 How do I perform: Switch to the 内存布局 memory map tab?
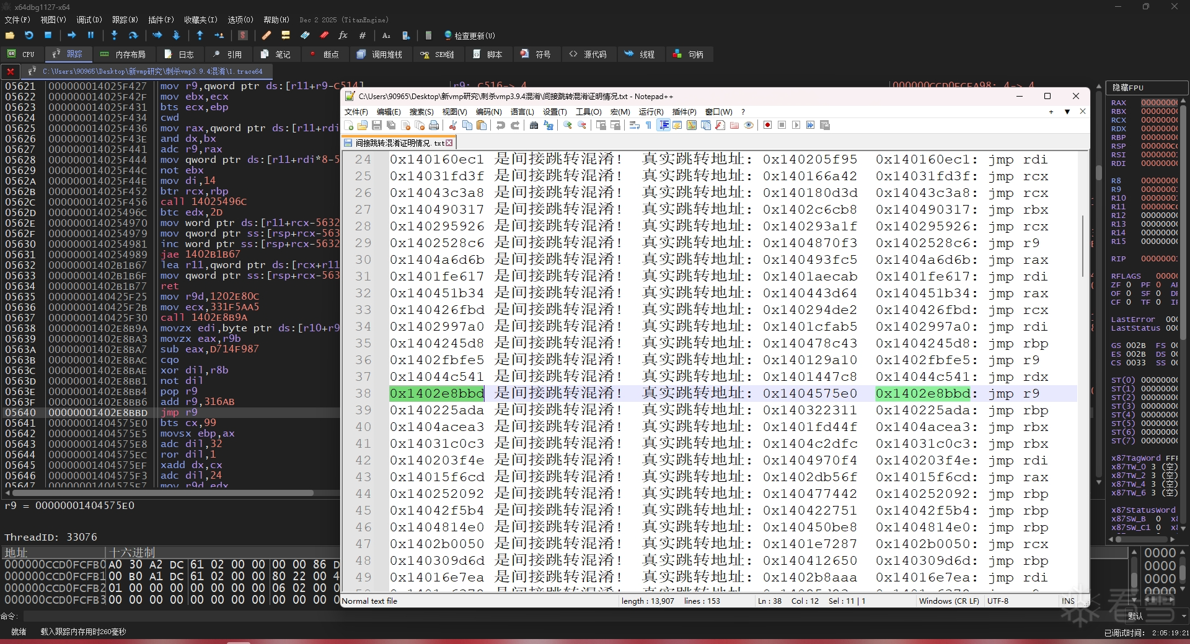click(x=123, y=54)
